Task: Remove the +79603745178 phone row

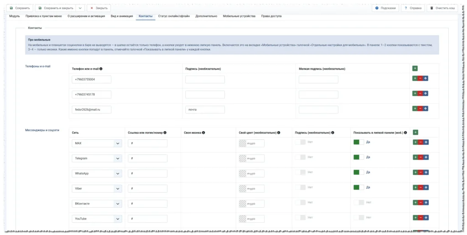Action: click(420, 93)
